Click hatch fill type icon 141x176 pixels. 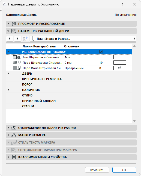click(15, 57)
